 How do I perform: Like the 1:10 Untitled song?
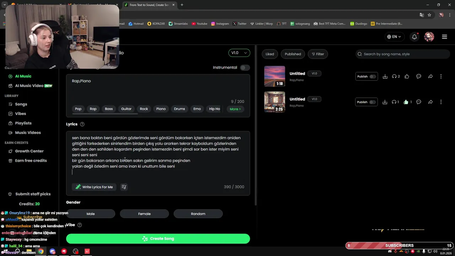click(x=407, y=76)
